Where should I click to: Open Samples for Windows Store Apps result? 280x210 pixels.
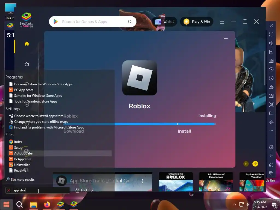[38, 95]
